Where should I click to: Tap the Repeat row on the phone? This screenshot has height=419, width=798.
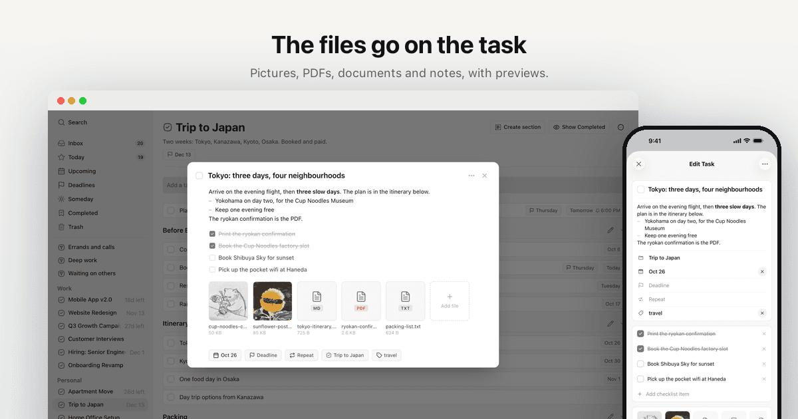(x=702, y=299)
